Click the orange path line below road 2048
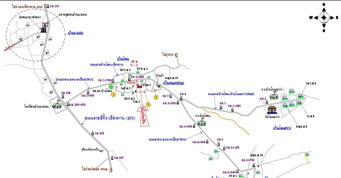Screen dimensions: 341x178 click(226, 121)
